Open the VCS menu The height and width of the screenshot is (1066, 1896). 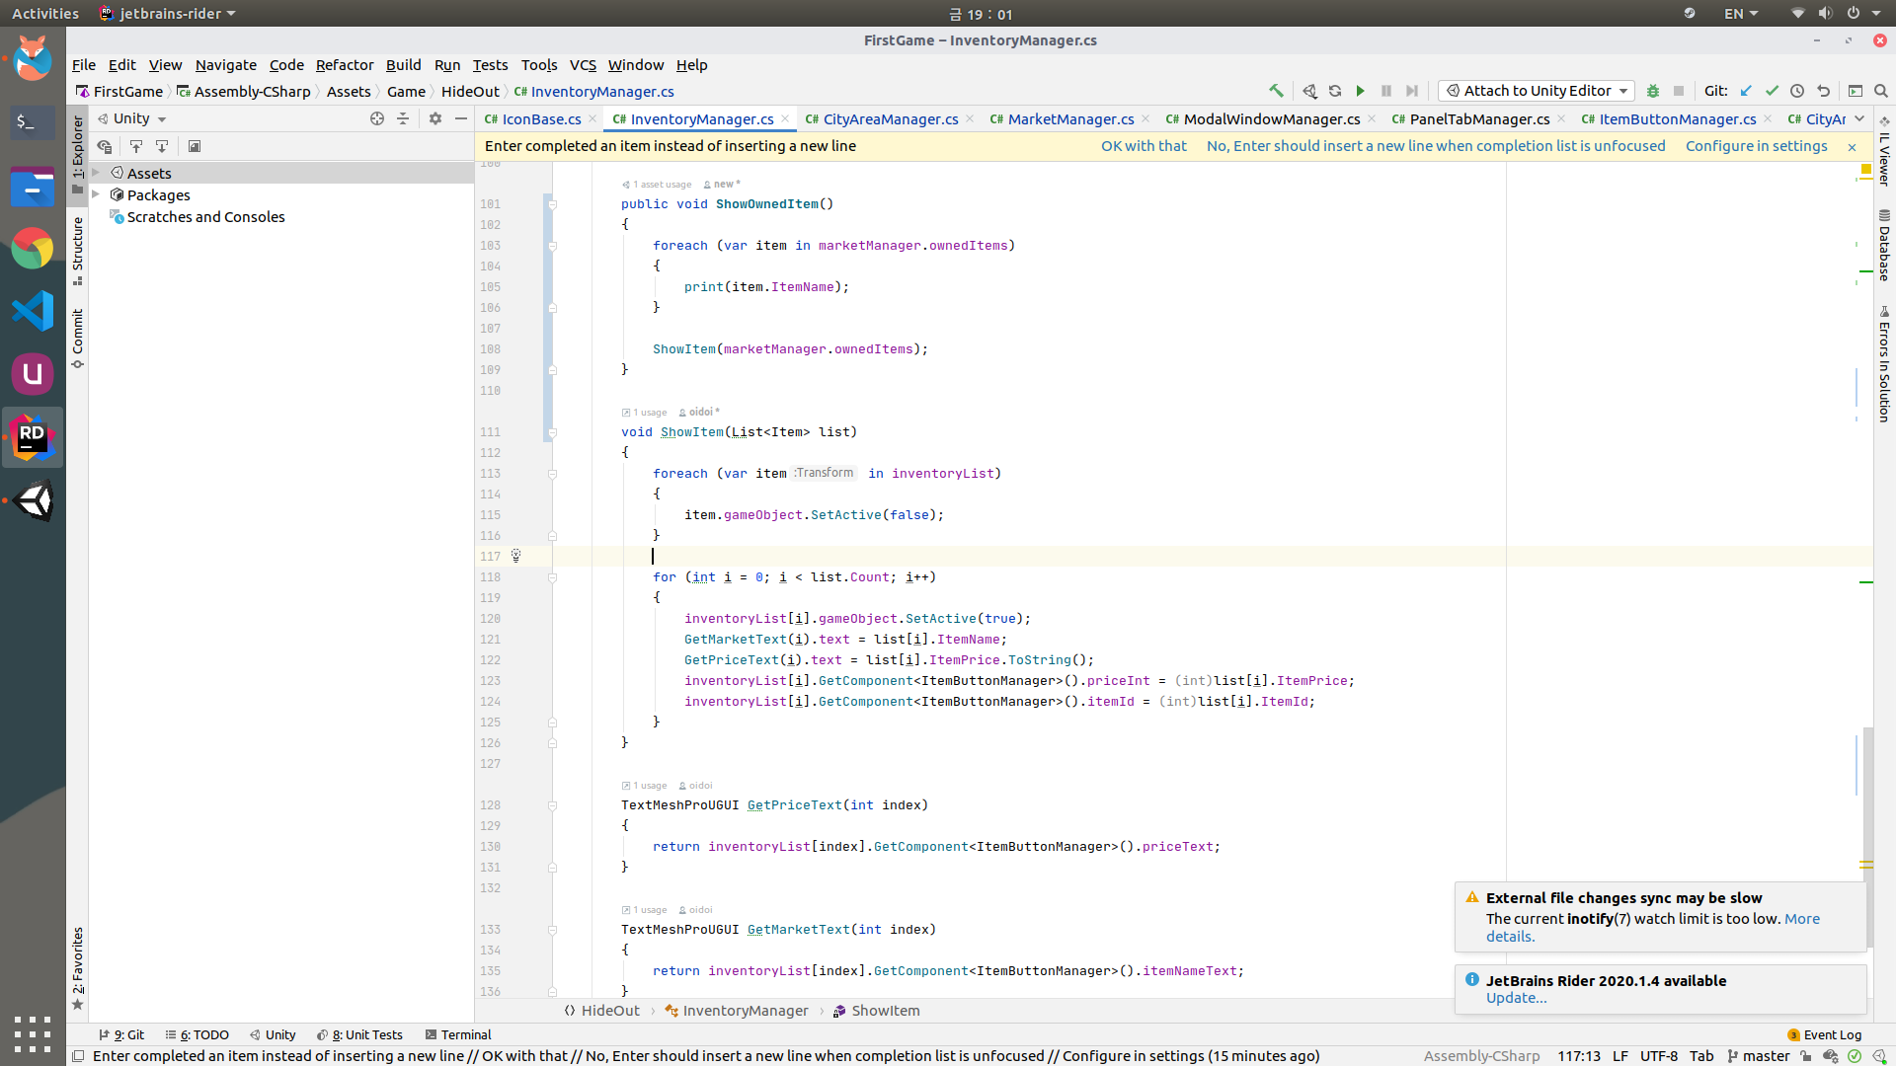tap(583, 65)
